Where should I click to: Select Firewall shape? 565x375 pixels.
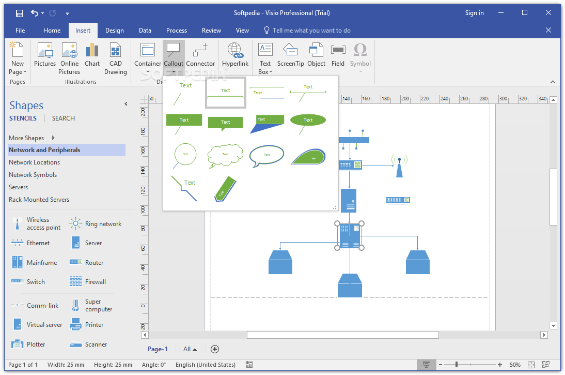(88, 281)
